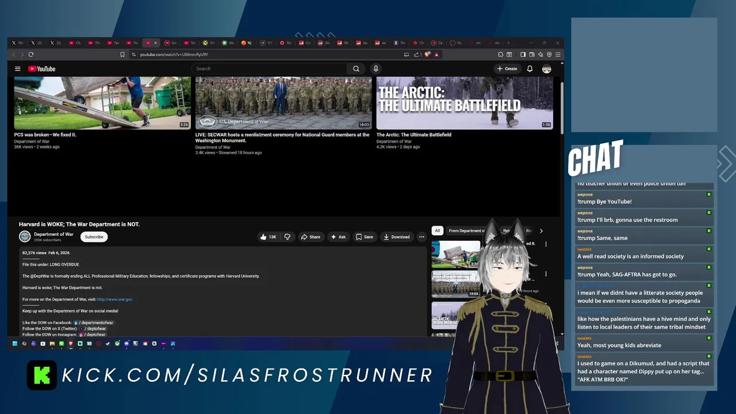Open the Windows Start menu
Image resolution: width=736 pixels, height=414 pixels.
click(14, 344)
